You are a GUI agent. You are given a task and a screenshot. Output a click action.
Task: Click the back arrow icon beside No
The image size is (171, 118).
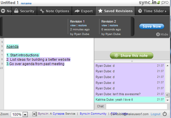tap(3, 11)
